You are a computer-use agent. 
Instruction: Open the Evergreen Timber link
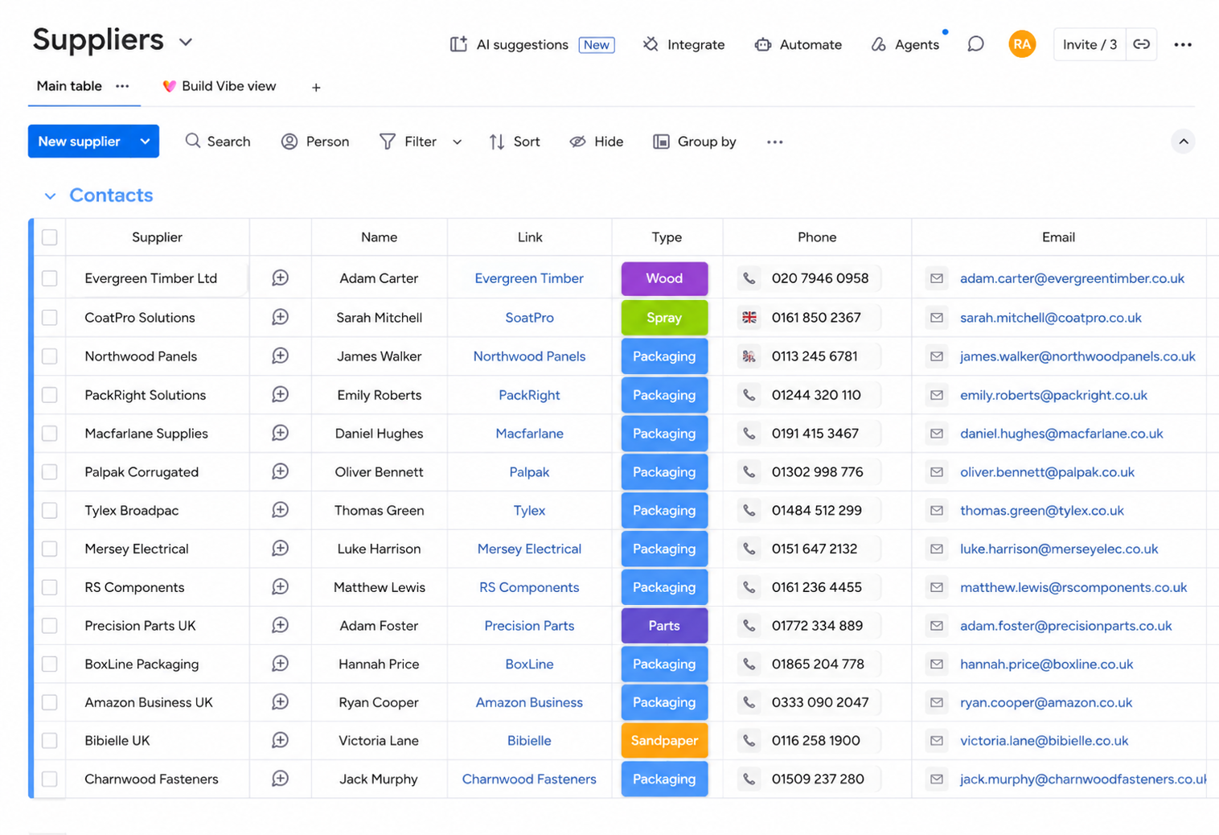tap(529, 278)
